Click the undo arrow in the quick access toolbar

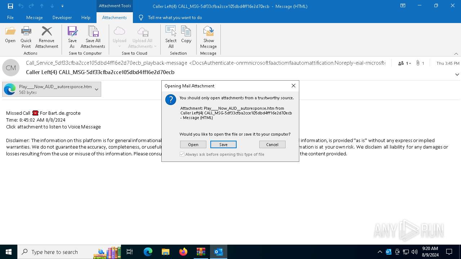21,6
